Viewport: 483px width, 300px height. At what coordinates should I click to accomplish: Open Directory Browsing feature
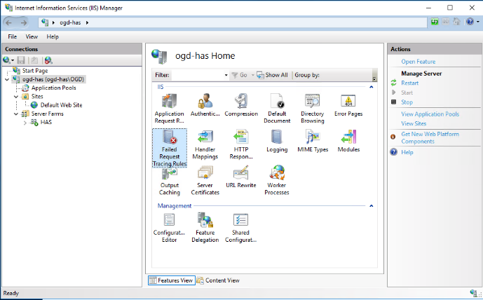(x=313, y=109)
